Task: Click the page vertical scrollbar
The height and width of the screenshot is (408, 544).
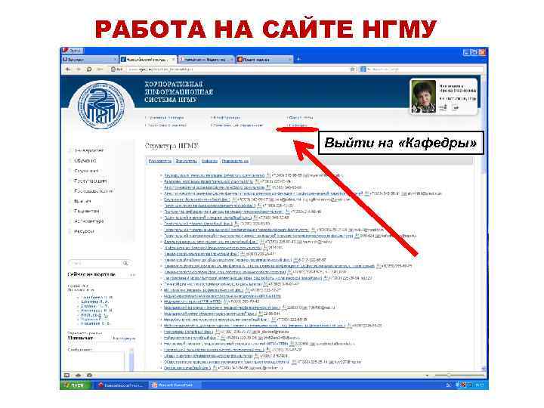Action: [x=484, y=223]
